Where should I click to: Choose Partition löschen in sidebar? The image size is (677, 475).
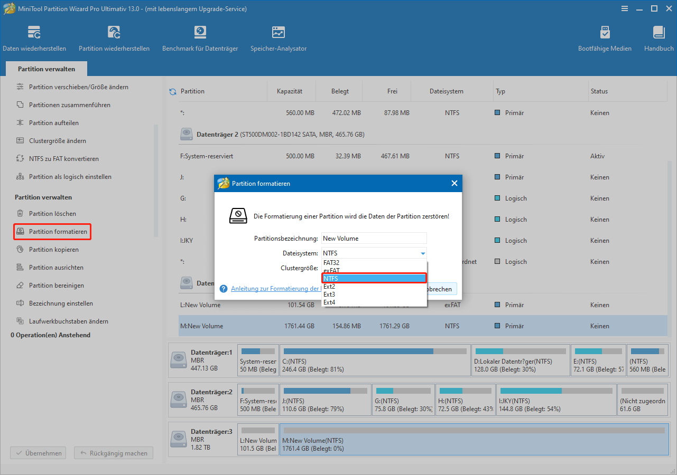[52, 214]
